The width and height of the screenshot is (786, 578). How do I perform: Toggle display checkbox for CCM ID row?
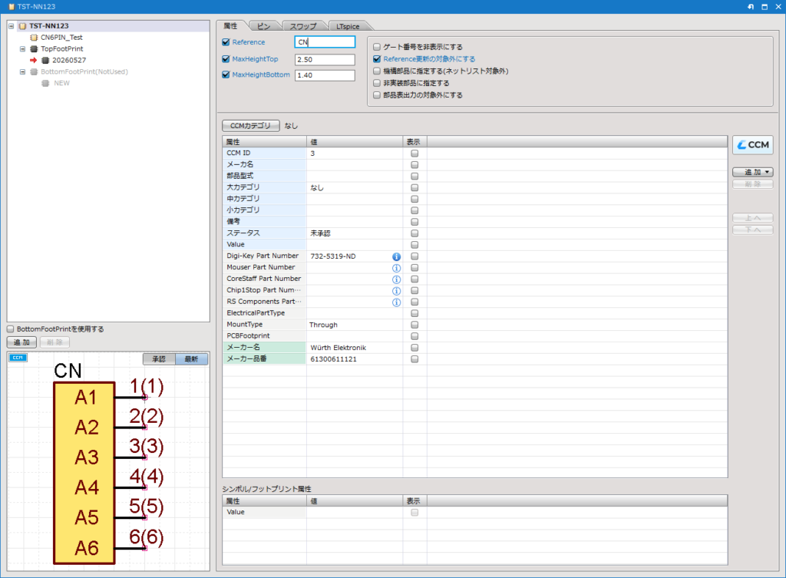414,154
